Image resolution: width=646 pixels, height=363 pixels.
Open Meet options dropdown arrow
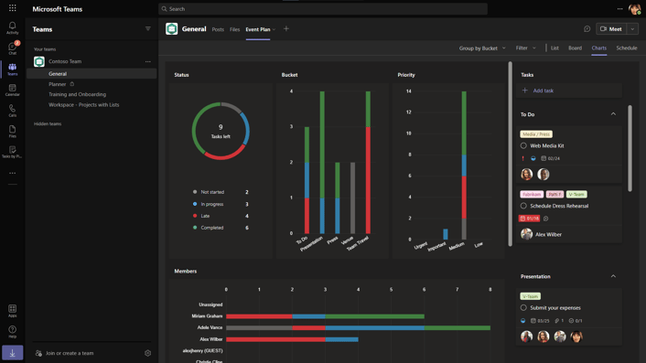[633, 29]
